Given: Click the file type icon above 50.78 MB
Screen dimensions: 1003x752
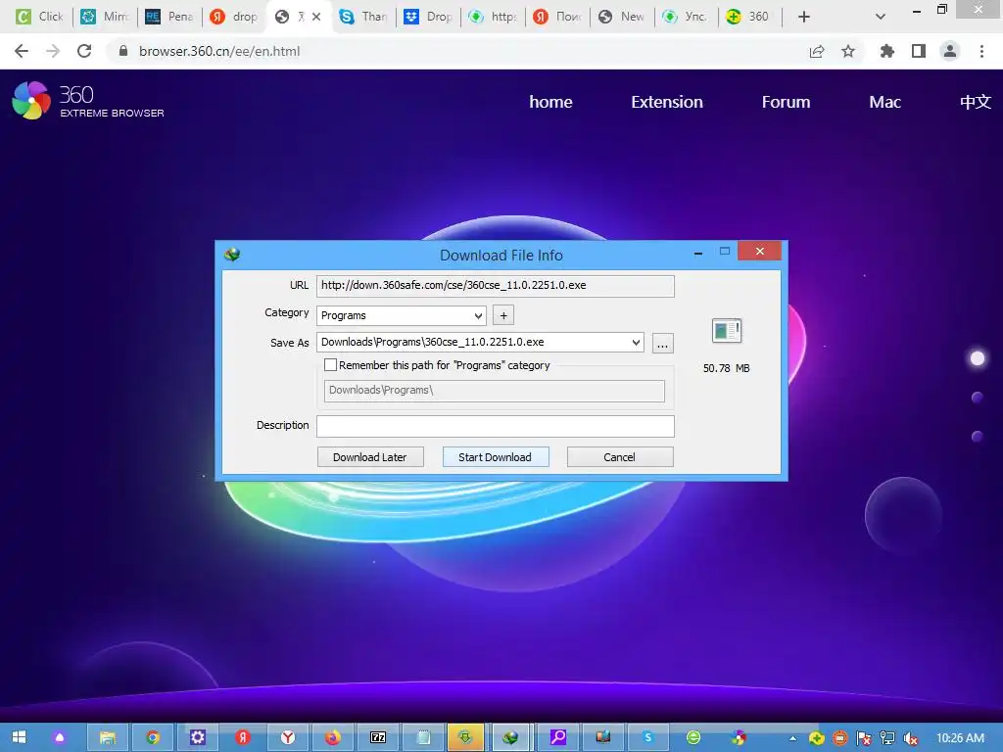Looking at the screenshot, I should click(x=726, y=331).
